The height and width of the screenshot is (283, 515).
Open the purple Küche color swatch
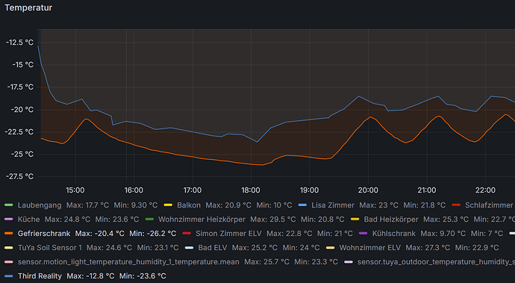pos(9,220)
